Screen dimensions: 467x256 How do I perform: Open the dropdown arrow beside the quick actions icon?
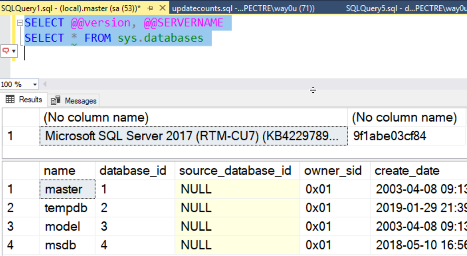point(13,51)
